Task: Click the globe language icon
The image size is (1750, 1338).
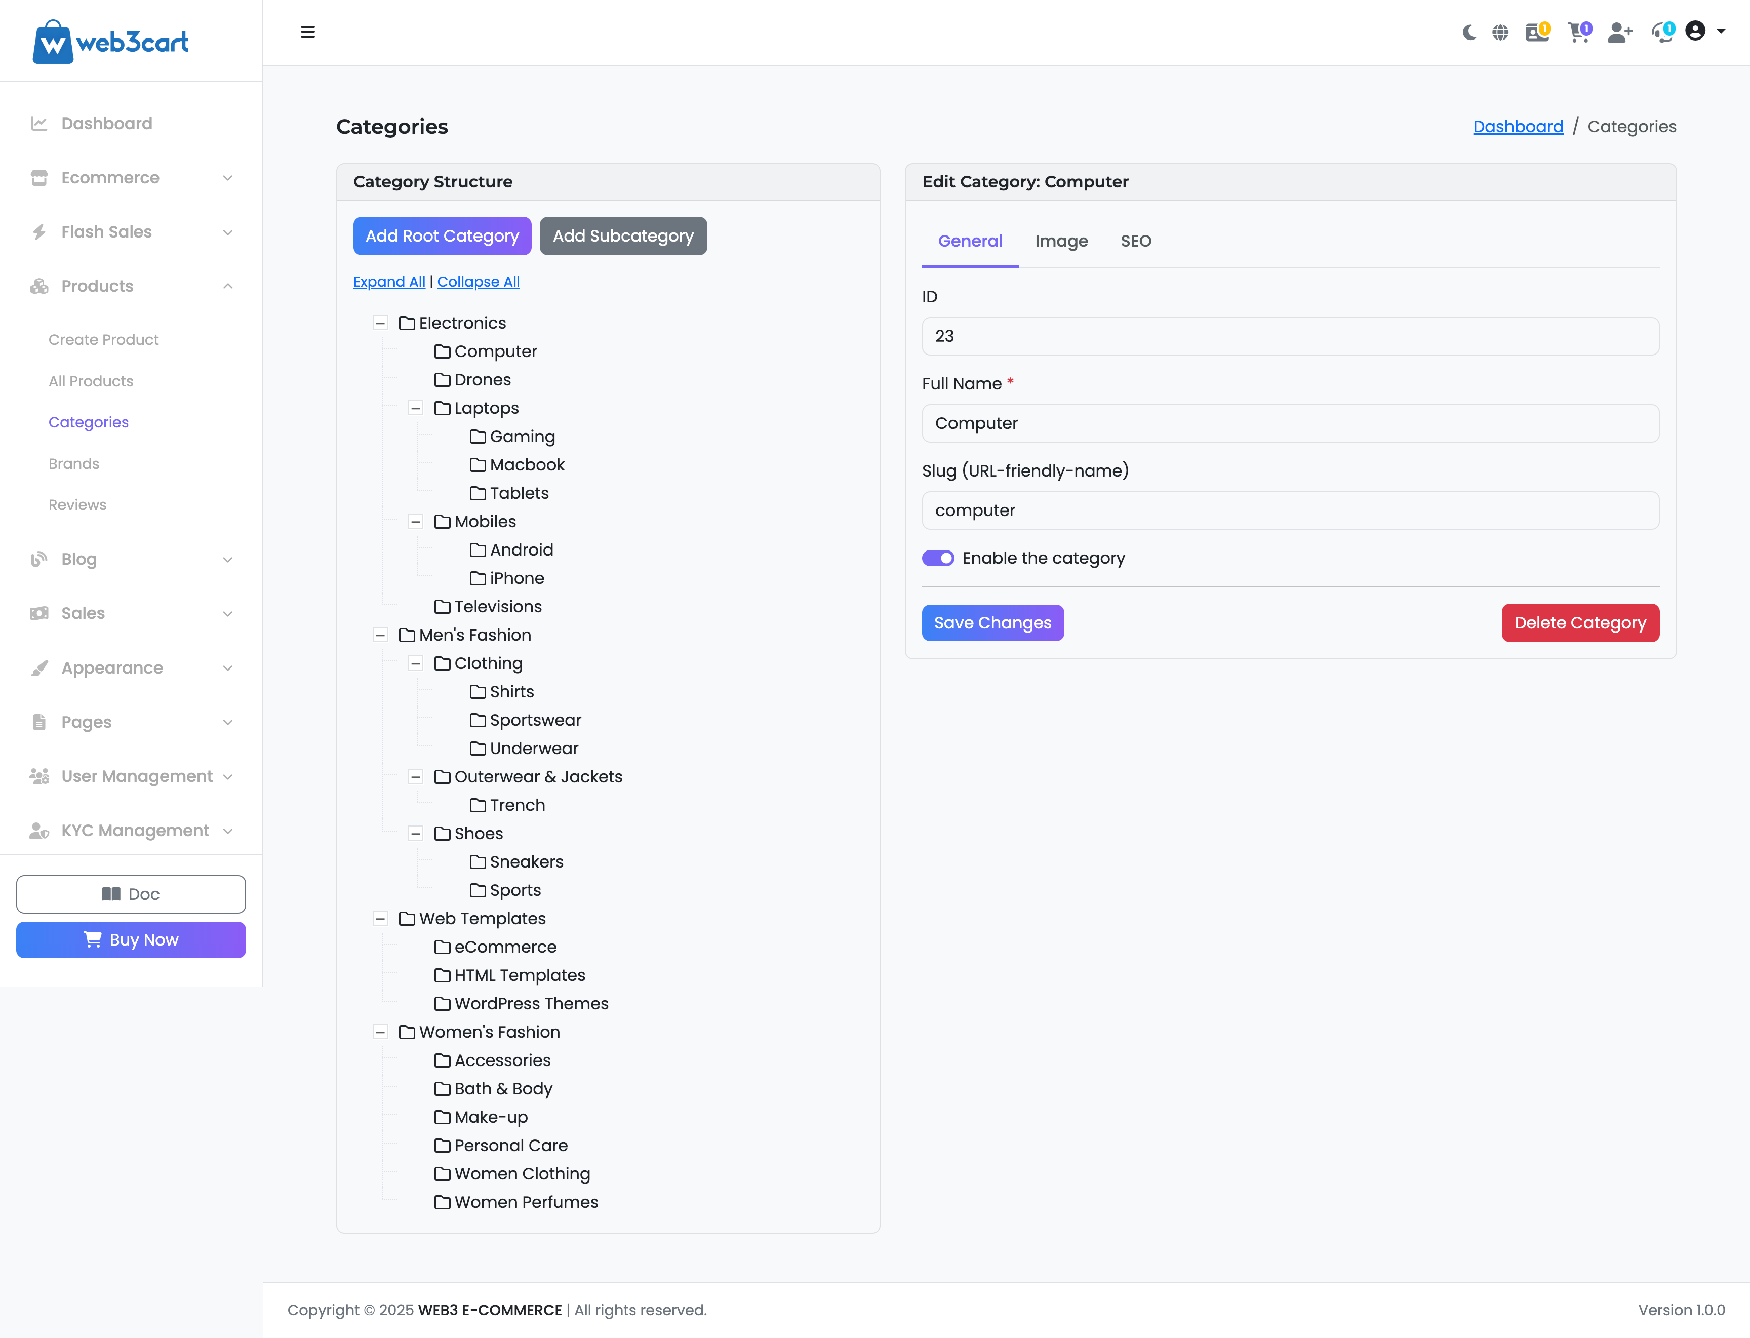Action: tap(1500, 32)
